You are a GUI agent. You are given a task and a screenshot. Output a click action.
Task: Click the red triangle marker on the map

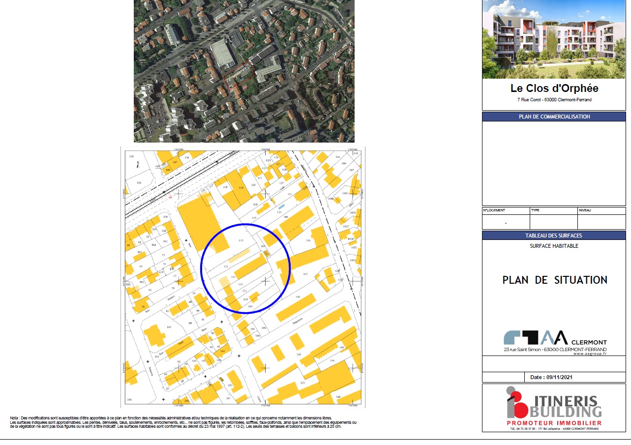click(170, 197)
